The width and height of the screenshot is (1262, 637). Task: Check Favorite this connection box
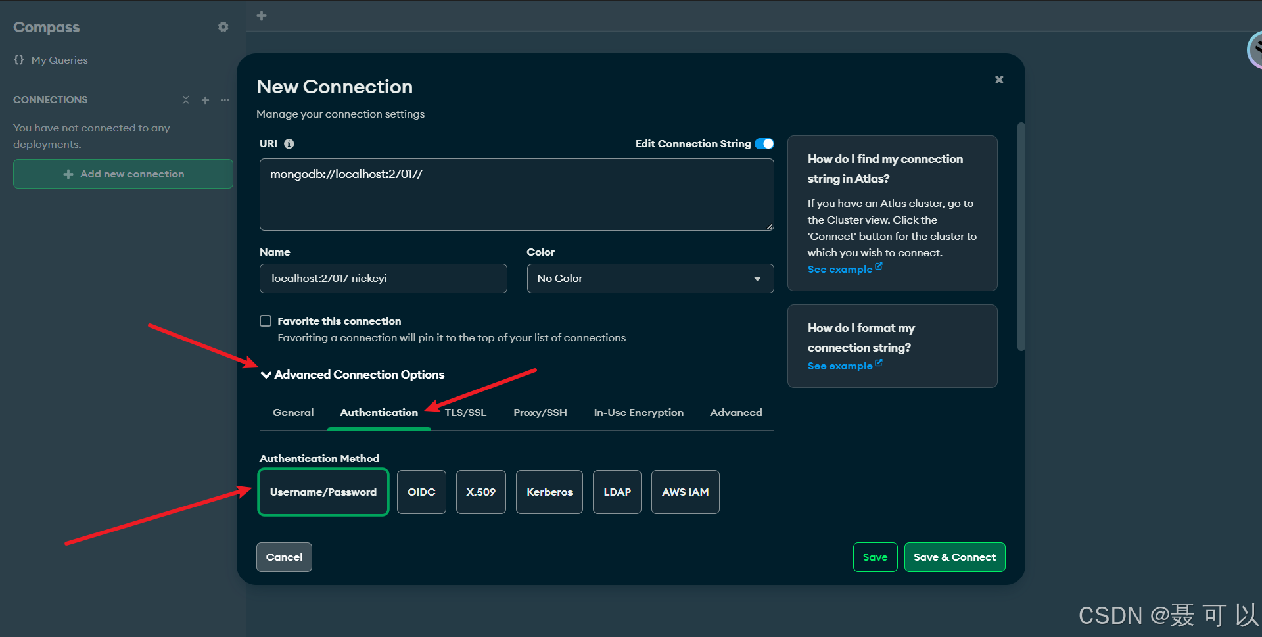coord(266,321)
